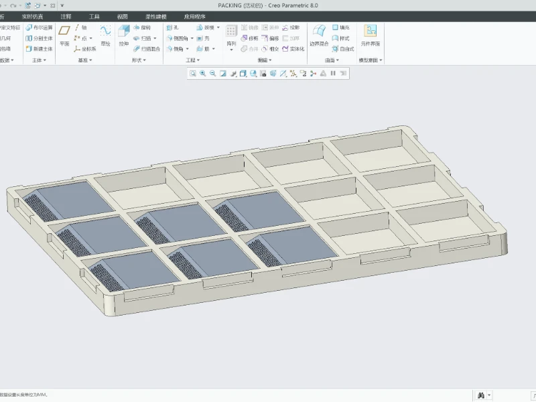Image resolution: width=536 pixels, height=402 pixels.
Task: Select the 旋转 (Revolve) tool
Action: point(142,28)
